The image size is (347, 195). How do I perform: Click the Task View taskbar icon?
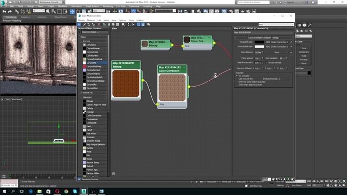point(22,191)
